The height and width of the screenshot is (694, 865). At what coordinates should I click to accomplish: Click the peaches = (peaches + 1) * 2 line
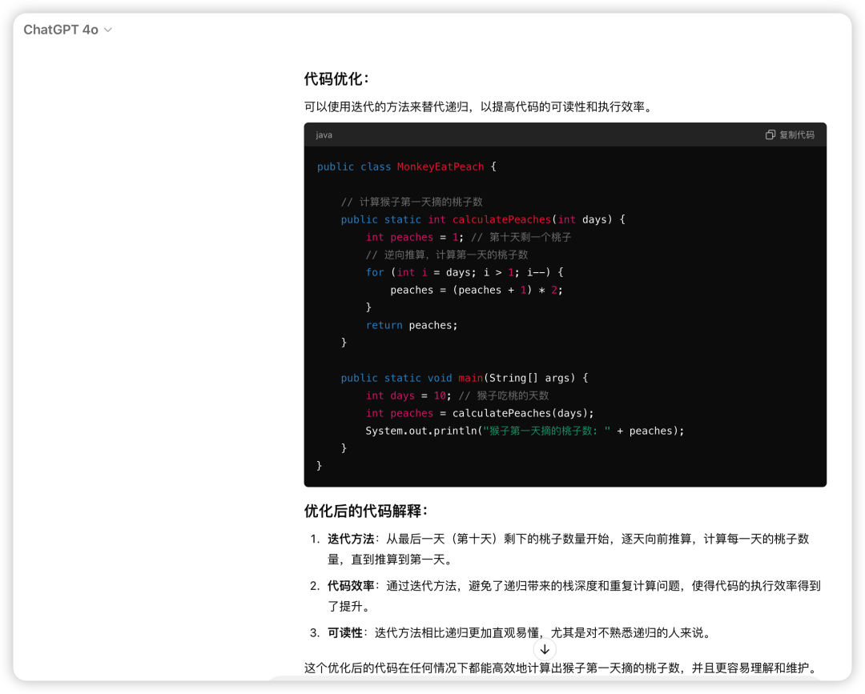[x=477, y=290]
